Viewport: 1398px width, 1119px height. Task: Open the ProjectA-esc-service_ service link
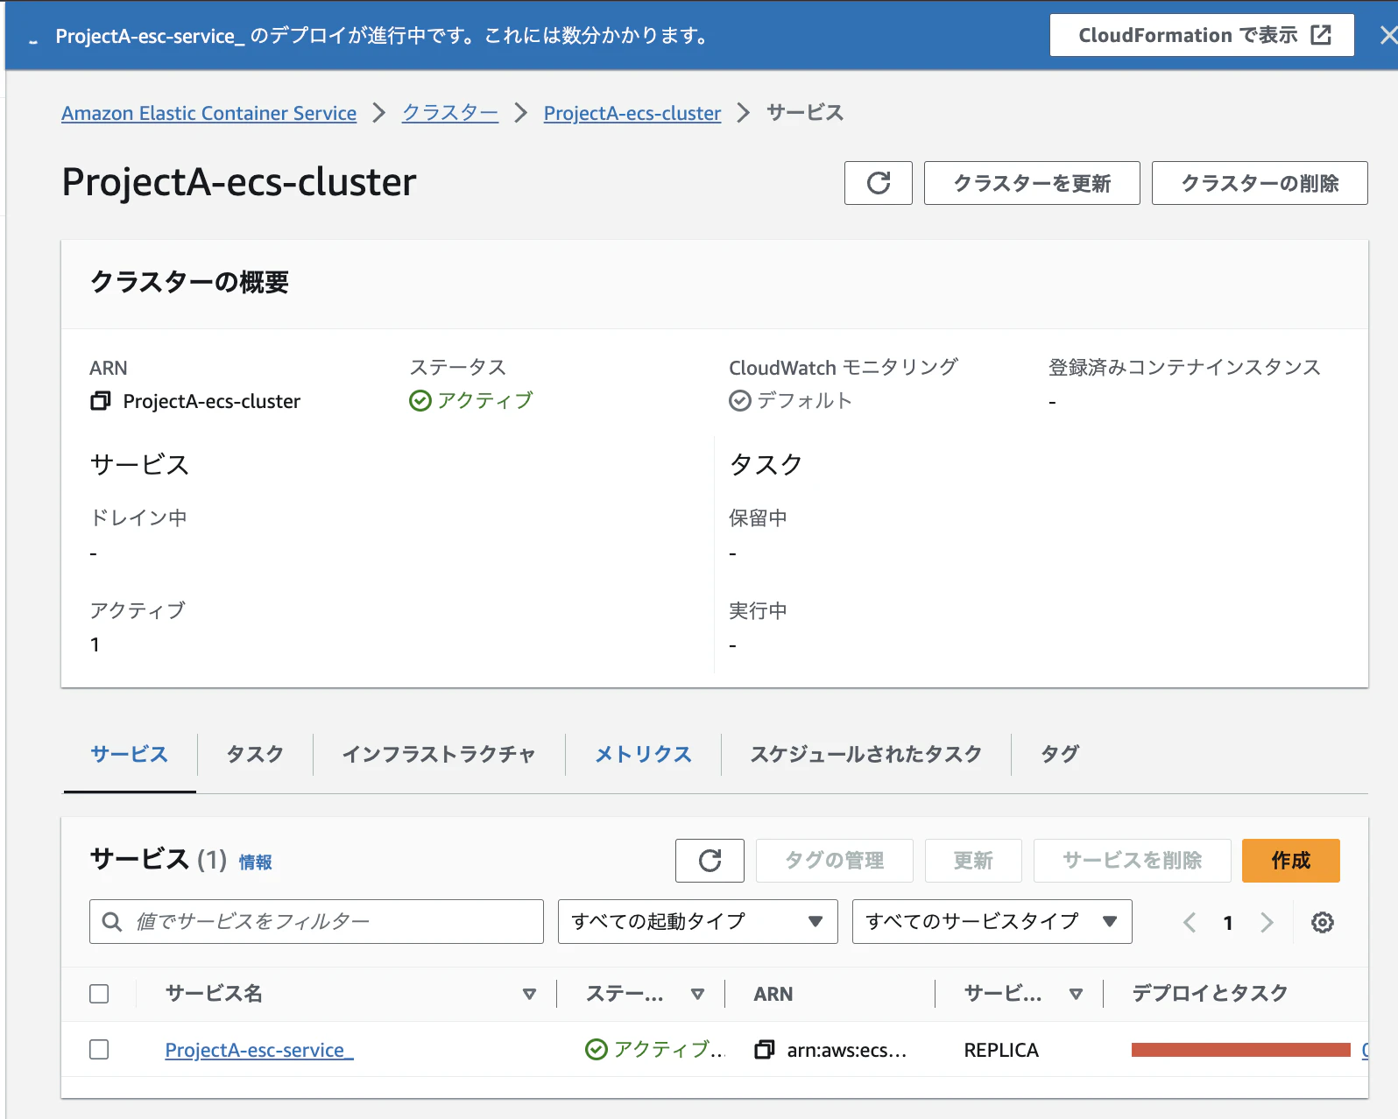click(259, 1050)
